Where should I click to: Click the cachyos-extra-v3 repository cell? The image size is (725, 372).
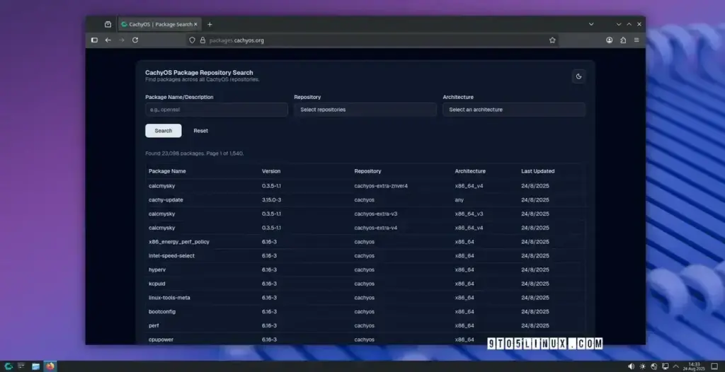(376, 214)
